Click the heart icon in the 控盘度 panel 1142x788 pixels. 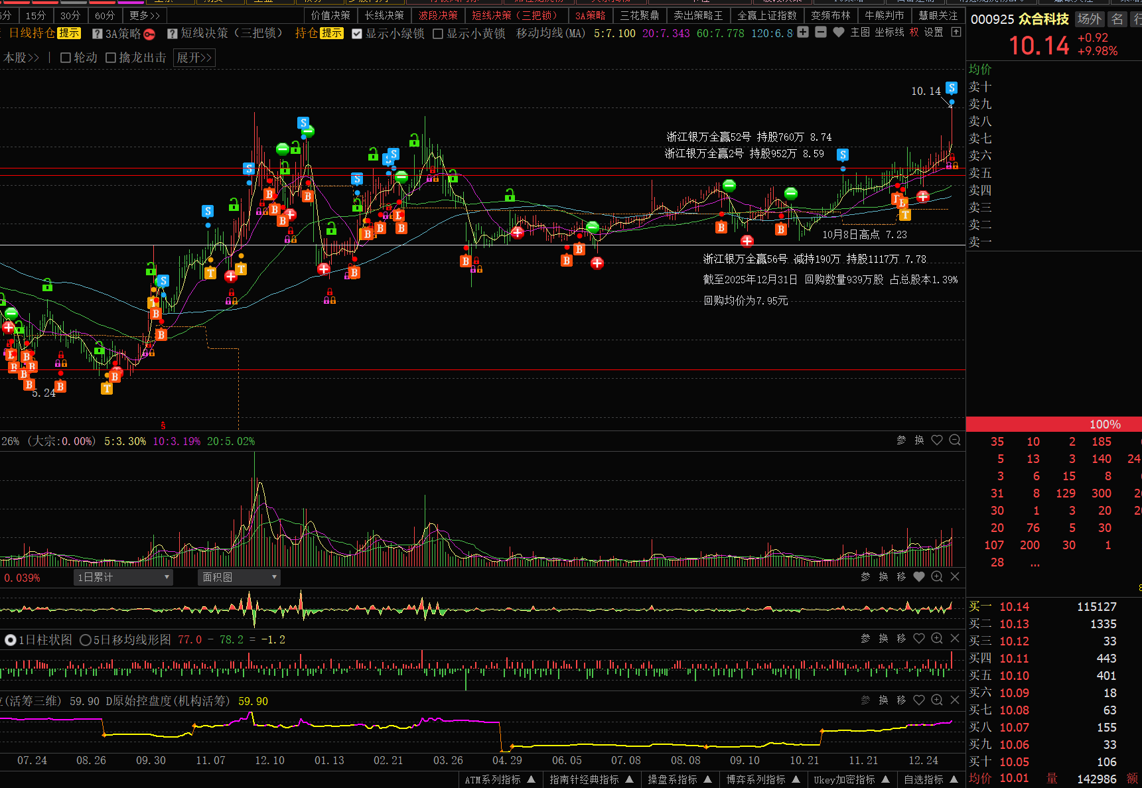919,700
